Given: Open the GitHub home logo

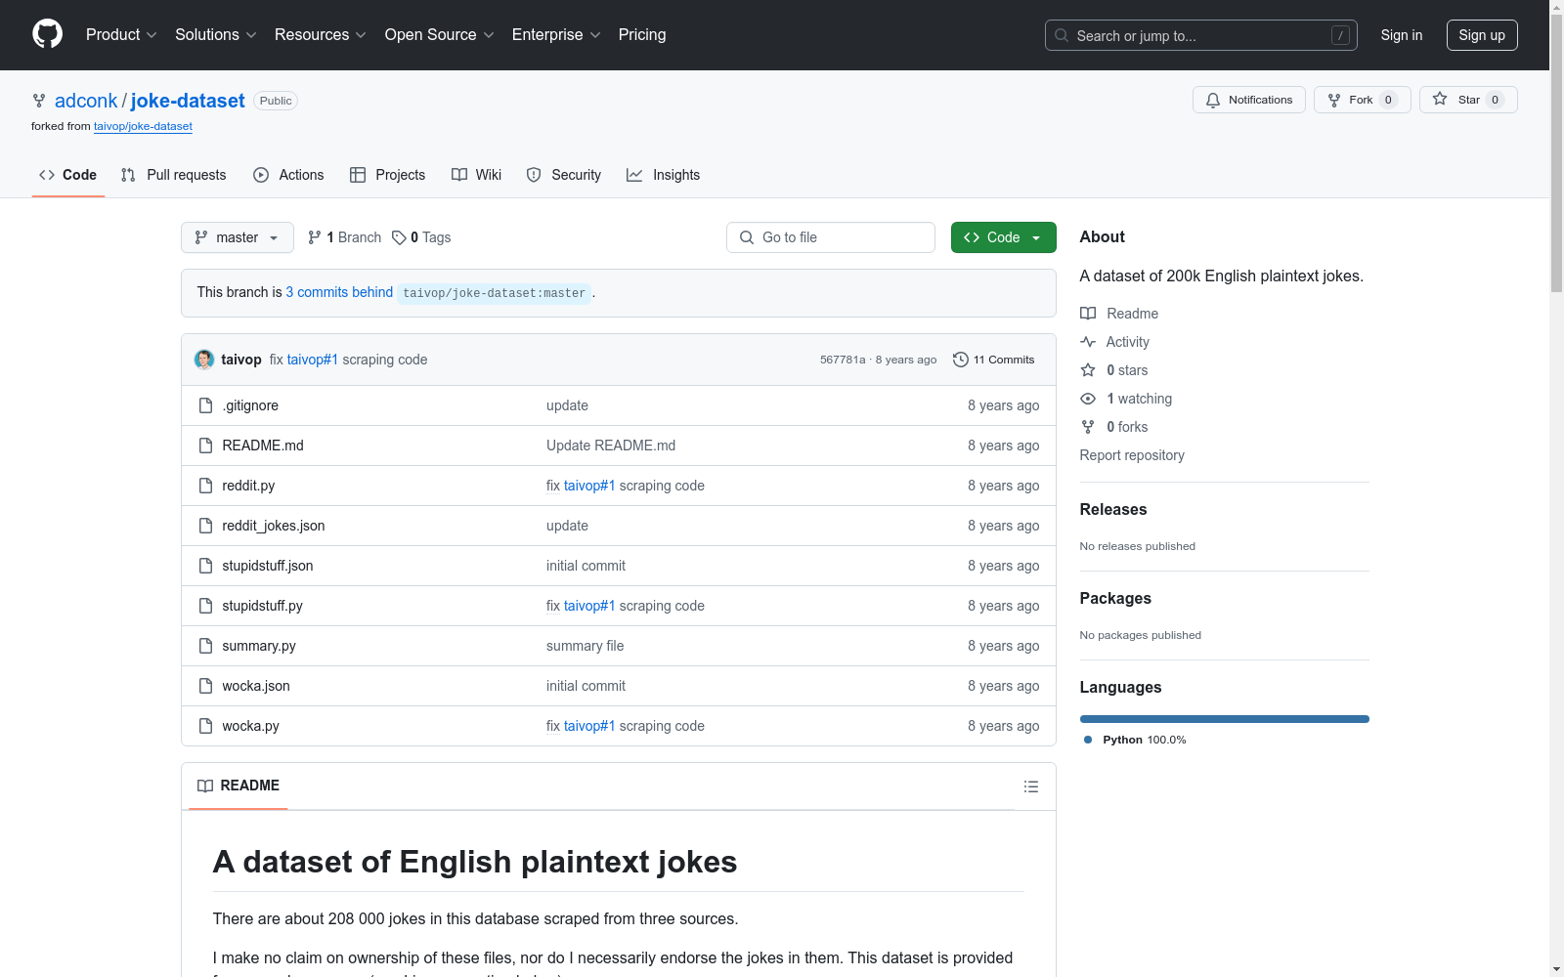Looking at the screenshot, I should tap(47, 34).
